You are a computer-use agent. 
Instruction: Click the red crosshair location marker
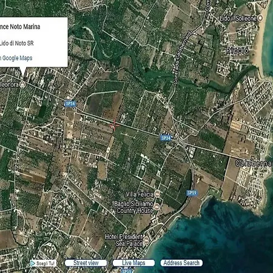pyautogui.click(x=114, y=125)
